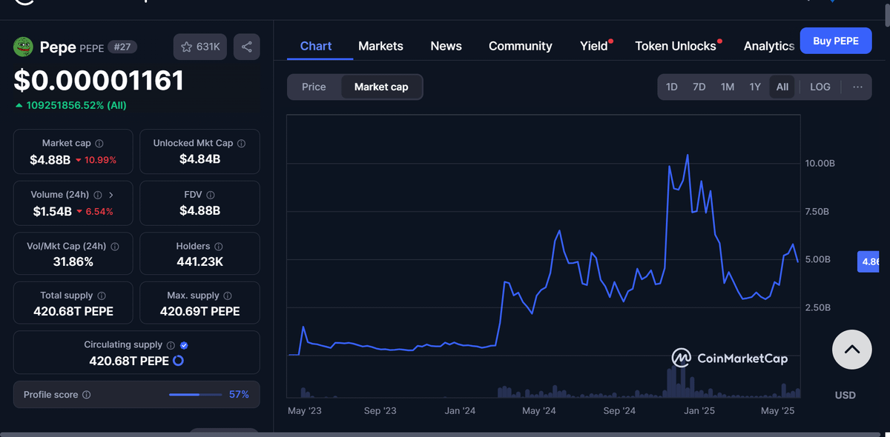Select All chart range

click(x=782, y=87)
